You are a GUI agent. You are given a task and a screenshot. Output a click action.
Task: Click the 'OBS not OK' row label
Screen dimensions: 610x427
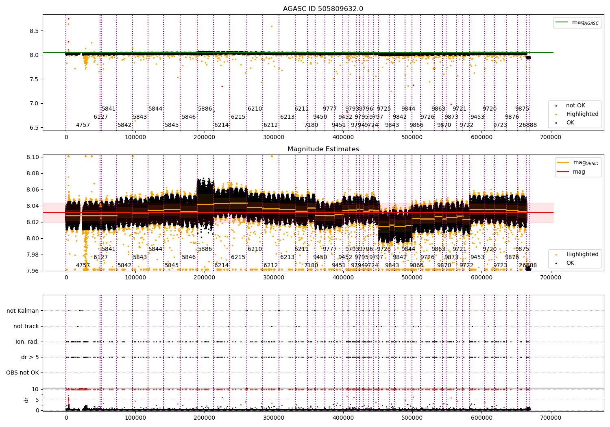pos(23,373)
